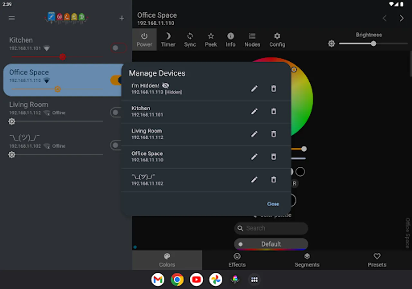Delete the Office Space device in Manage Devices
This screenshot has height=289, width=412.
274,157
